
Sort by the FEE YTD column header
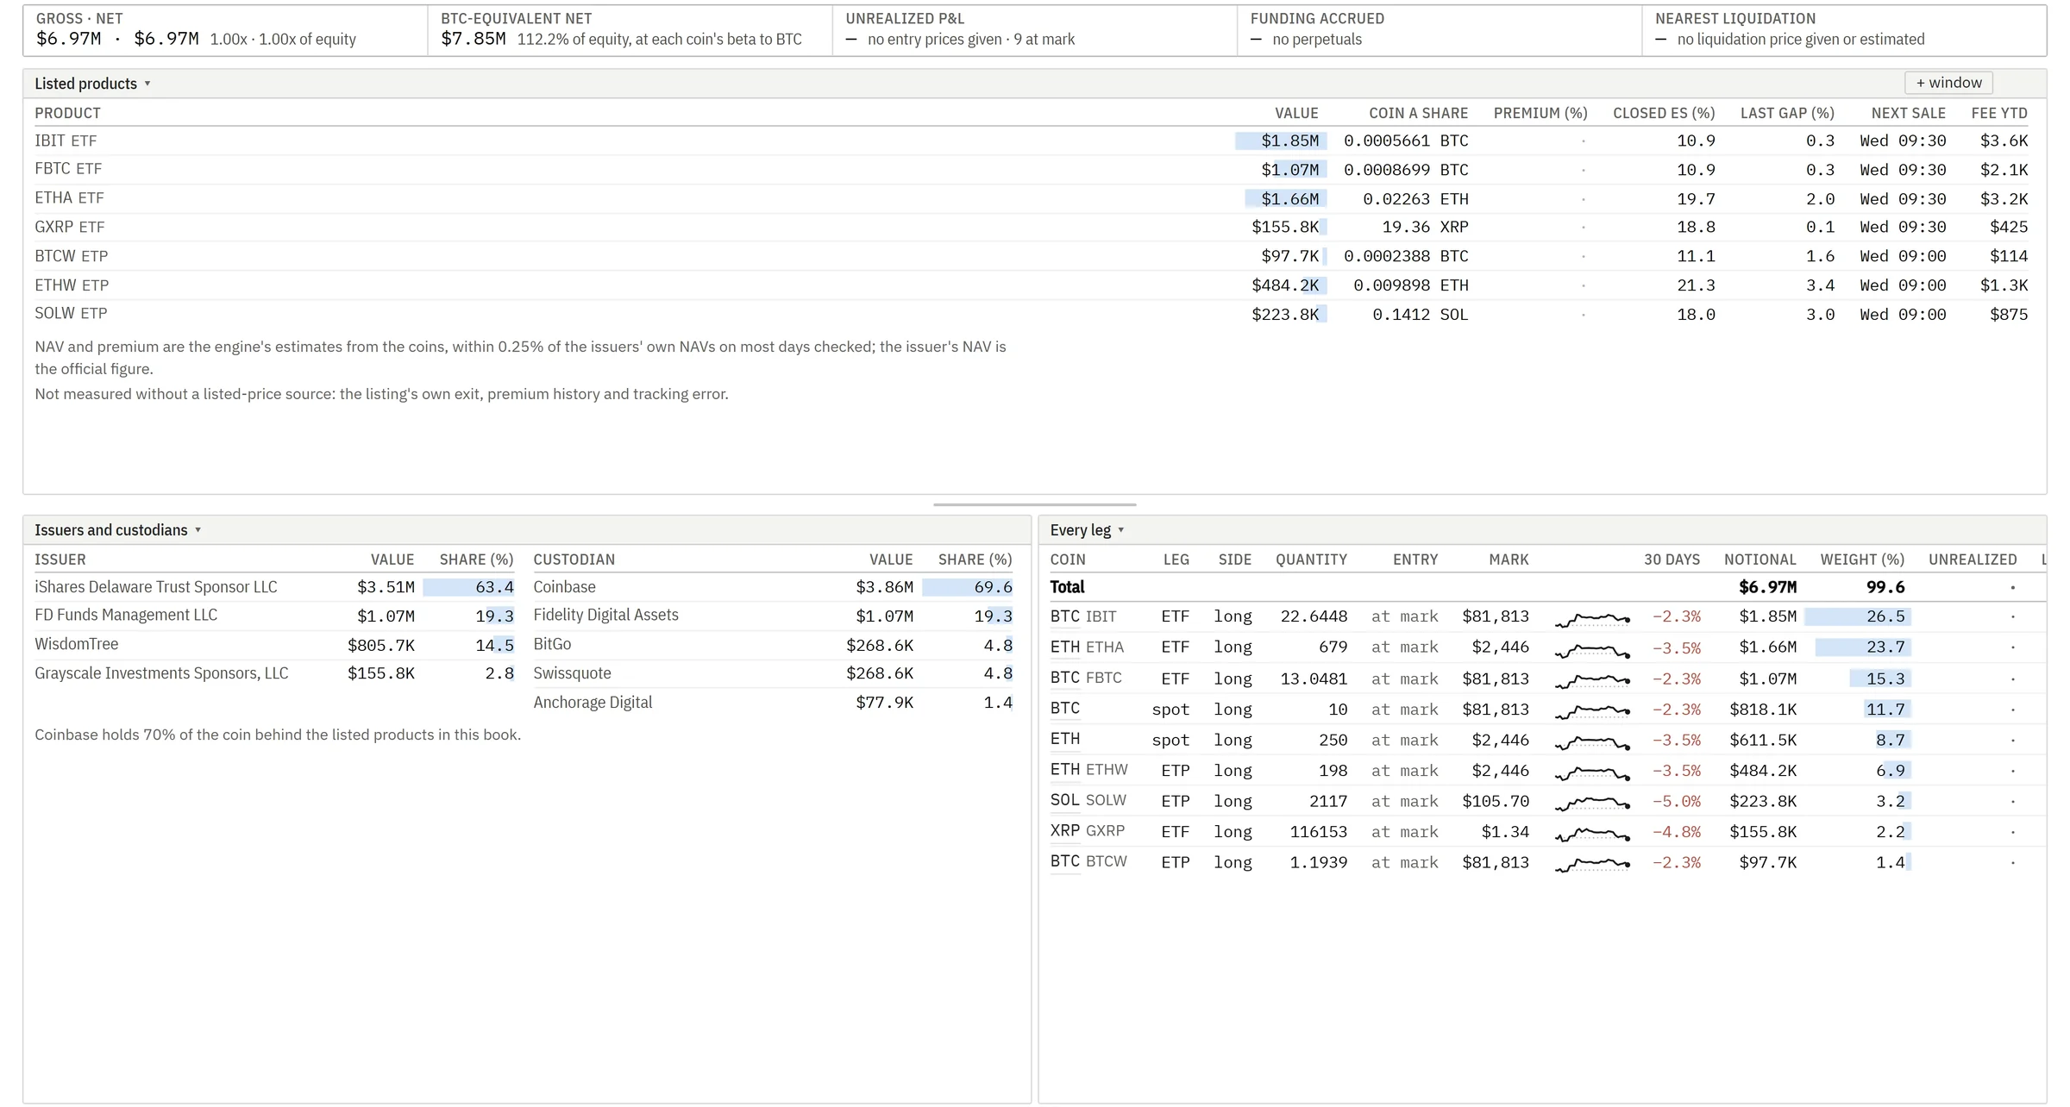pyautogui.click(x=1999, y=113)
